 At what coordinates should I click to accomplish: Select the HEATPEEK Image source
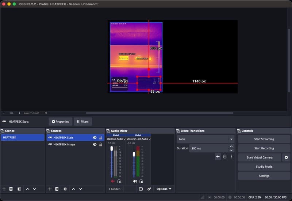point(76,144)
